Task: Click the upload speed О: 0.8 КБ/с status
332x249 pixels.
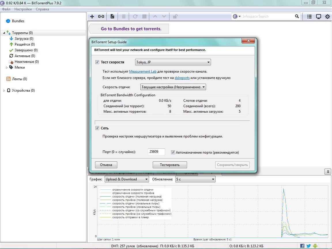Action: click(x=246, y=246)
